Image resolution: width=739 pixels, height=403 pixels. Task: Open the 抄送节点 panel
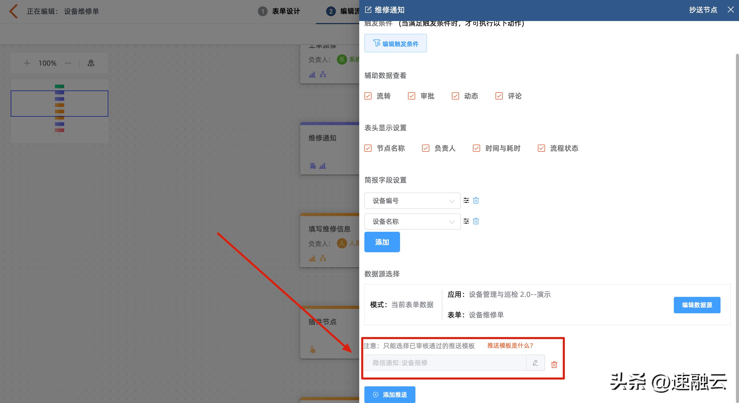pos(703,9)
